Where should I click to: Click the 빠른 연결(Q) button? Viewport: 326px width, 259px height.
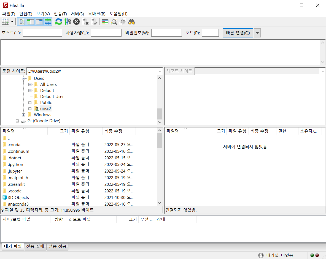pos(238,33)
